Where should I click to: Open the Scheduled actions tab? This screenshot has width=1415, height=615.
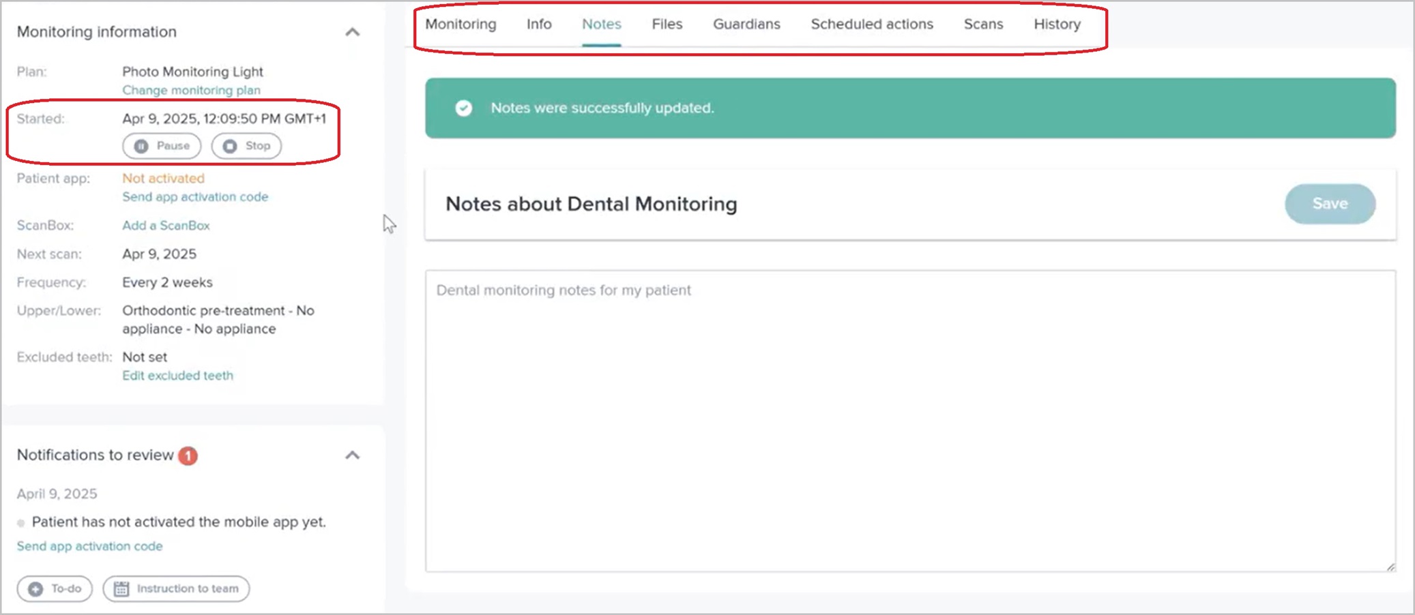pos(871,24)
